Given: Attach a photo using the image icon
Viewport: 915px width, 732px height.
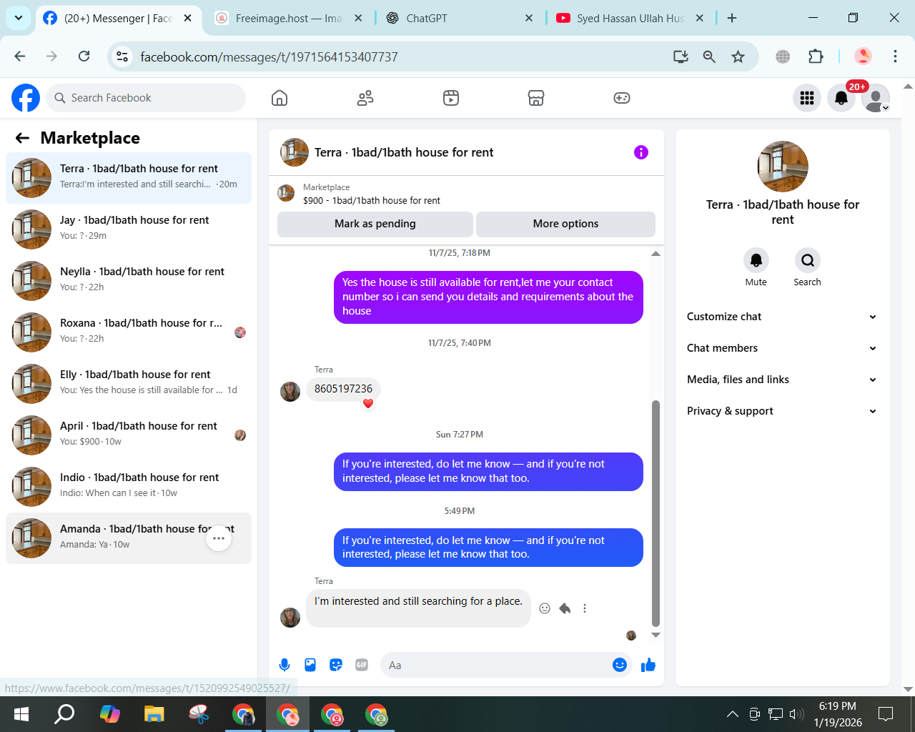Looking at the screenshot, I should [310, 665].
